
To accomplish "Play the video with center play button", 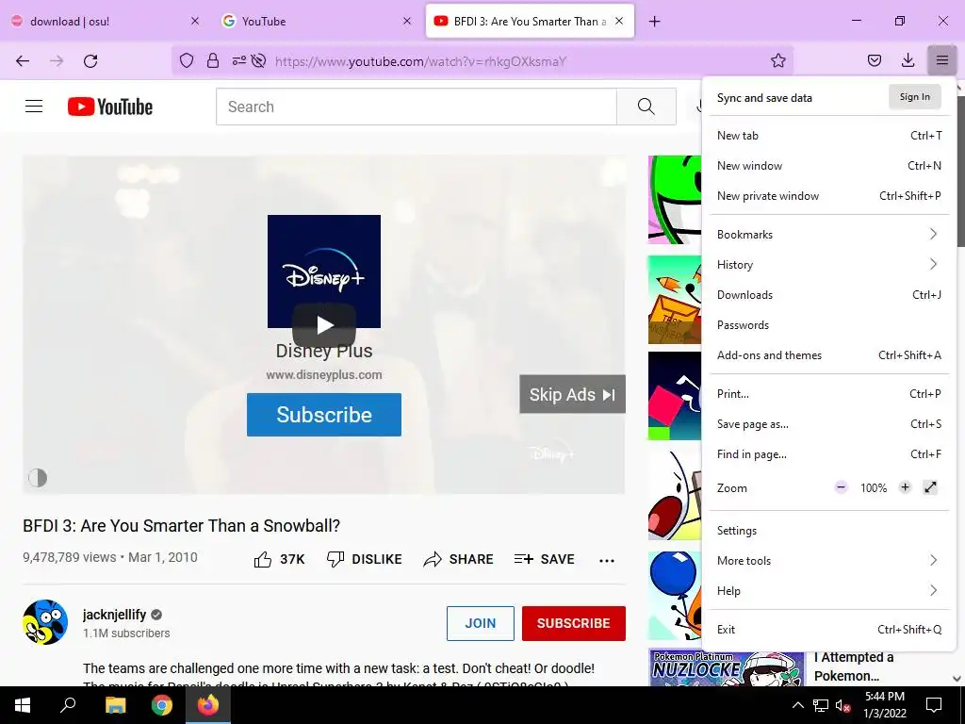I will pyautogui.click(x=324, y=325).
